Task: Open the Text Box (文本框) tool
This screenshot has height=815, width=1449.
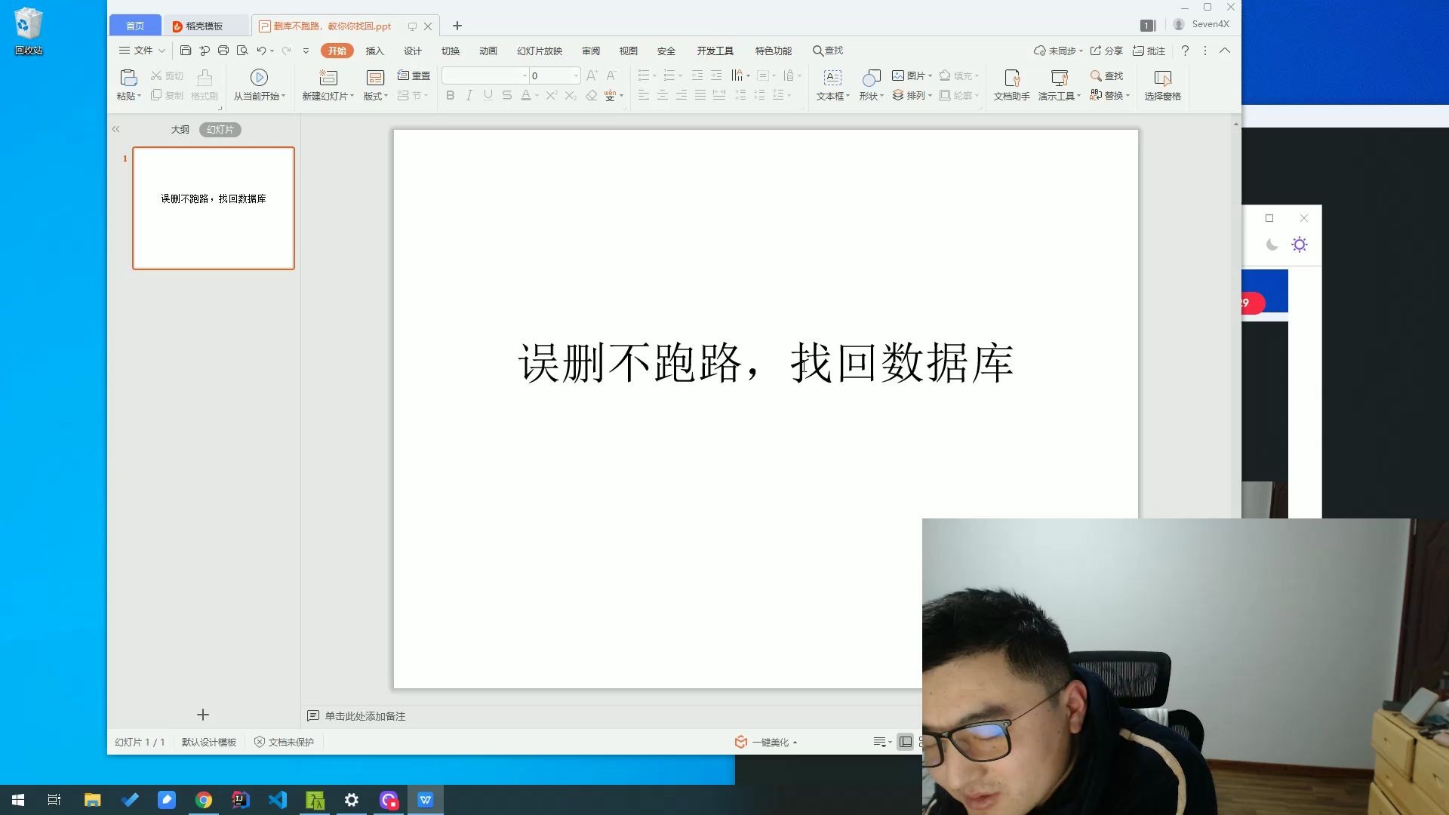Action: pos(832,78)
